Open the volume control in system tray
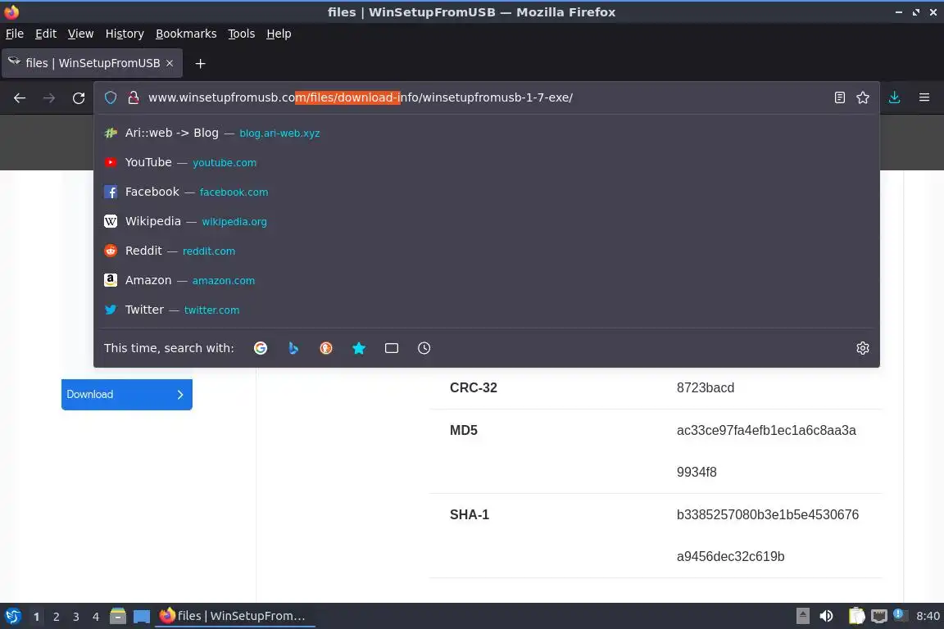Viewport: 944px width, 629px height. click(826, 616)
